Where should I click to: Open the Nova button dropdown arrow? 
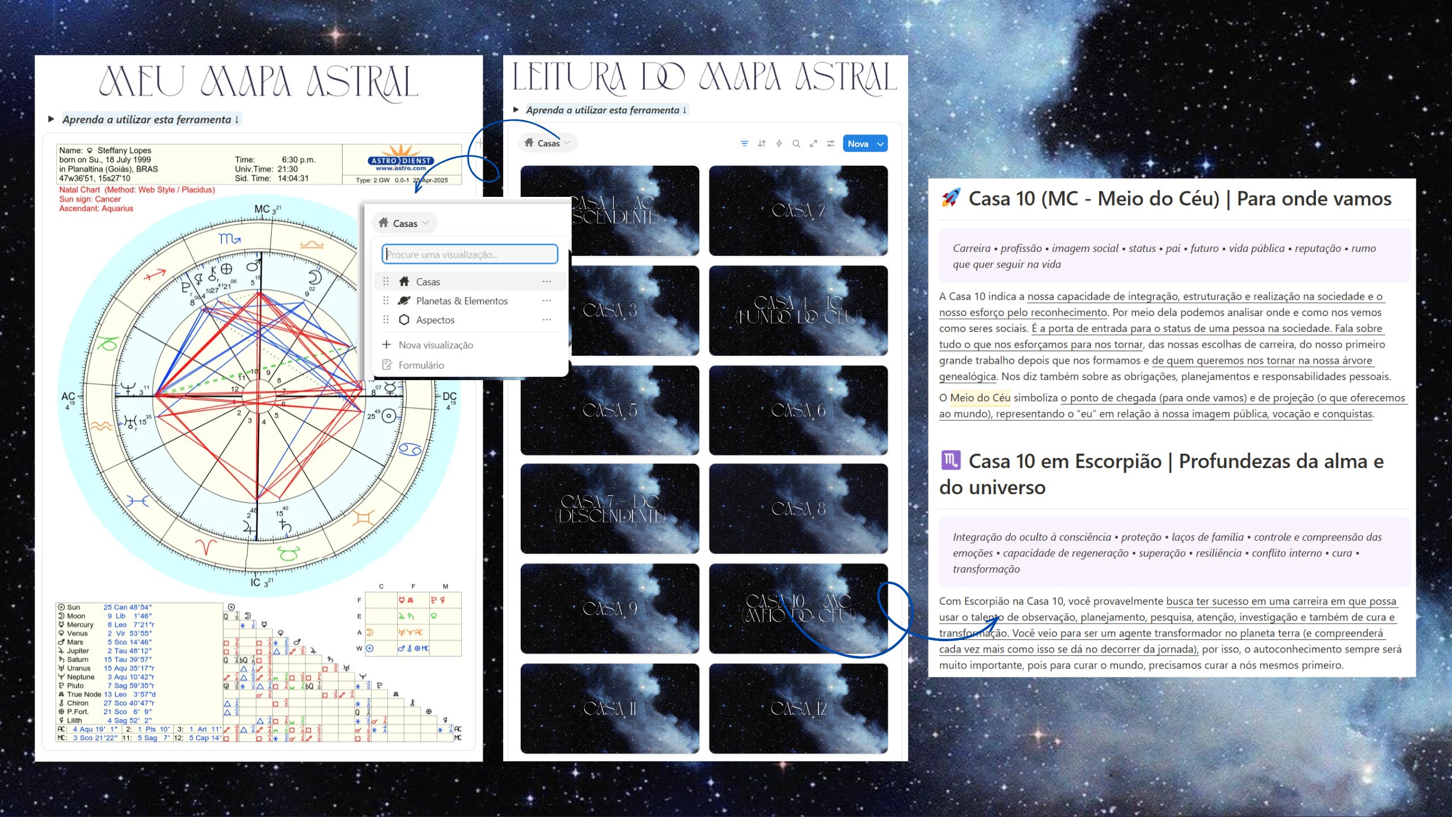880,144
